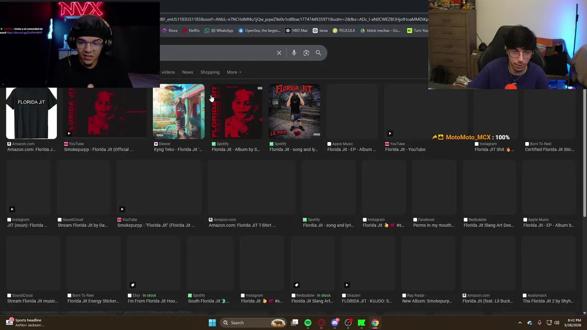The width and height of the screenshot is (587, 330).
Task: Start voice search with the microphone icon
Action: point(294,53)
